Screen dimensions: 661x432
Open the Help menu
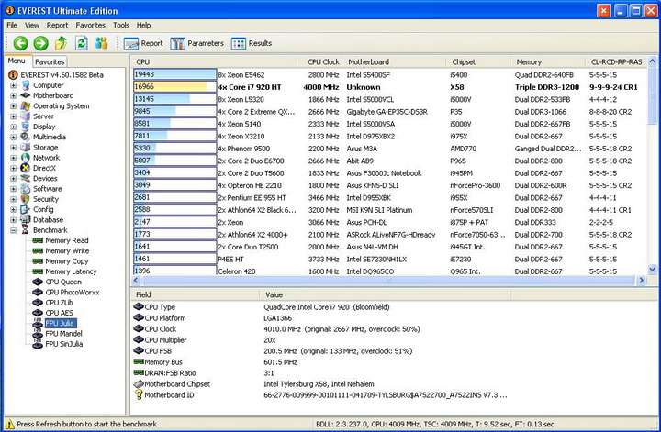(143, 26)
